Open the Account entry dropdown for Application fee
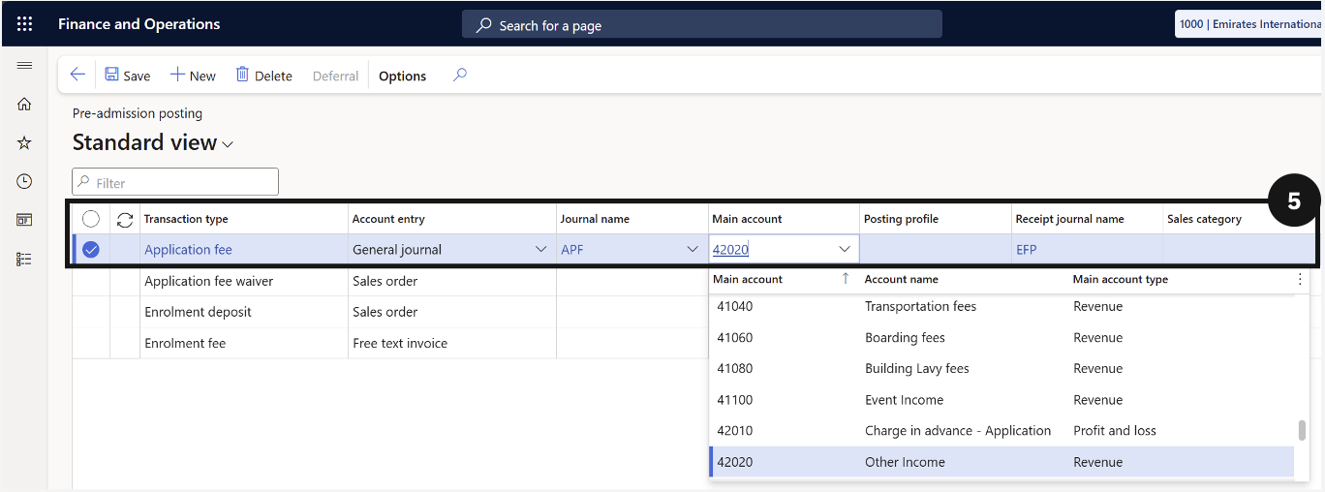Viewport: 1325px width, 492px height. (x=540, y=250)
